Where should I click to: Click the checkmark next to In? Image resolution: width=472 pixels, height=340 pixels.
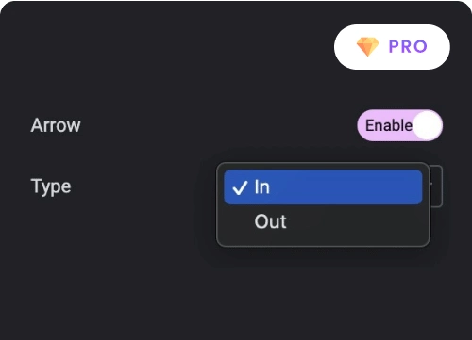point(240,187)
